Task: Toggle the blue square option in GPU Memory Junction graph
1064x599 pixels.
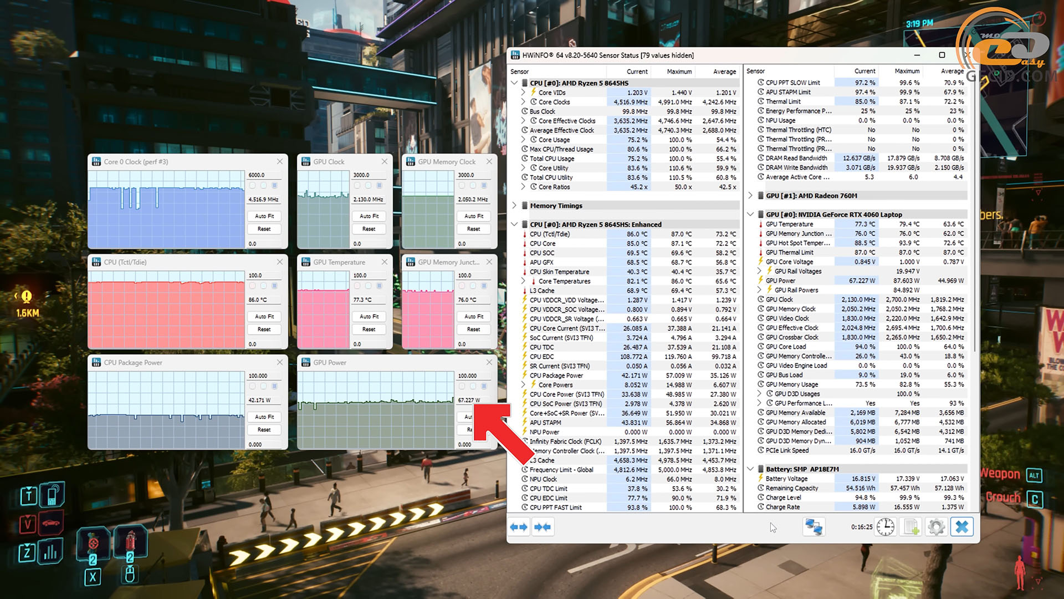Action: [x=484, y=286]
